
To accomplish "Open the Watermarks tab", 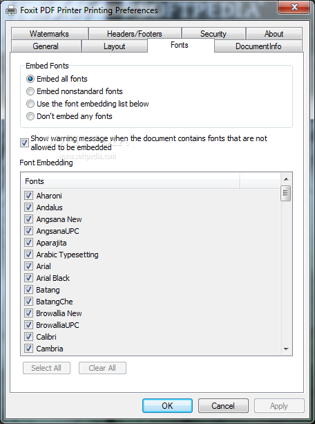I will (x=50, y=34).
